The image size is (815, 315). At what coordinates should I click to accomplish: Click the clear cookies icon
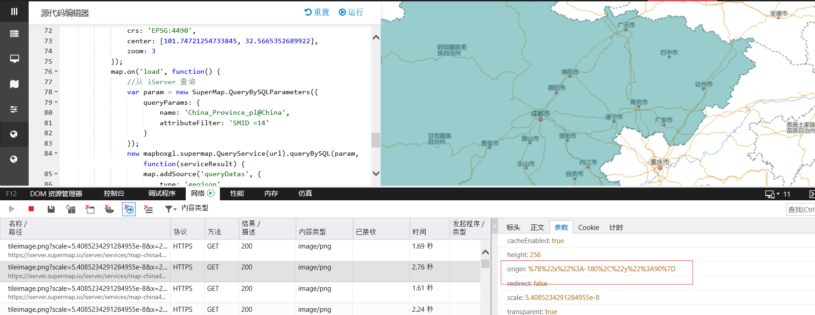tap(109, 209)
